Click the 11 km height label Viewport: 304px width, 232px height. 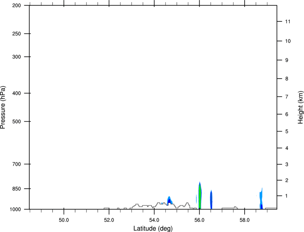pyautogui.click(x=288, y=21)
